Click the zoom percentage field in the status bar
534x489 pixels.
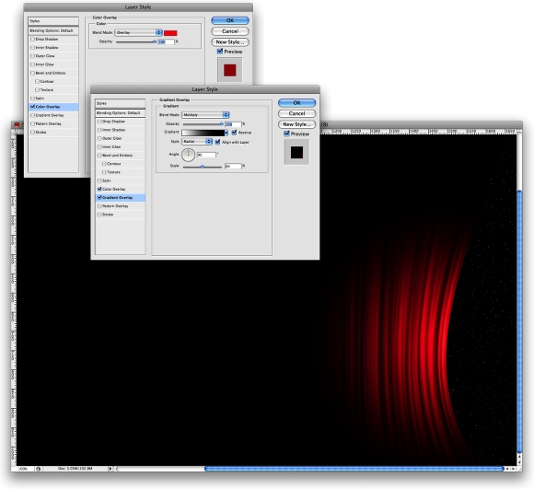[22, 469]
